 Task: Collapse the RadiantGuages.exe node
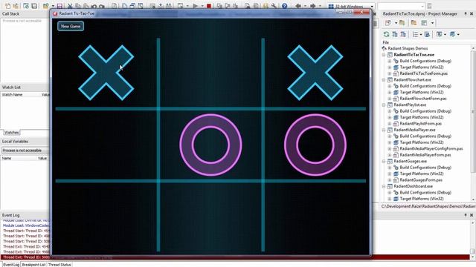pos(384,162)
